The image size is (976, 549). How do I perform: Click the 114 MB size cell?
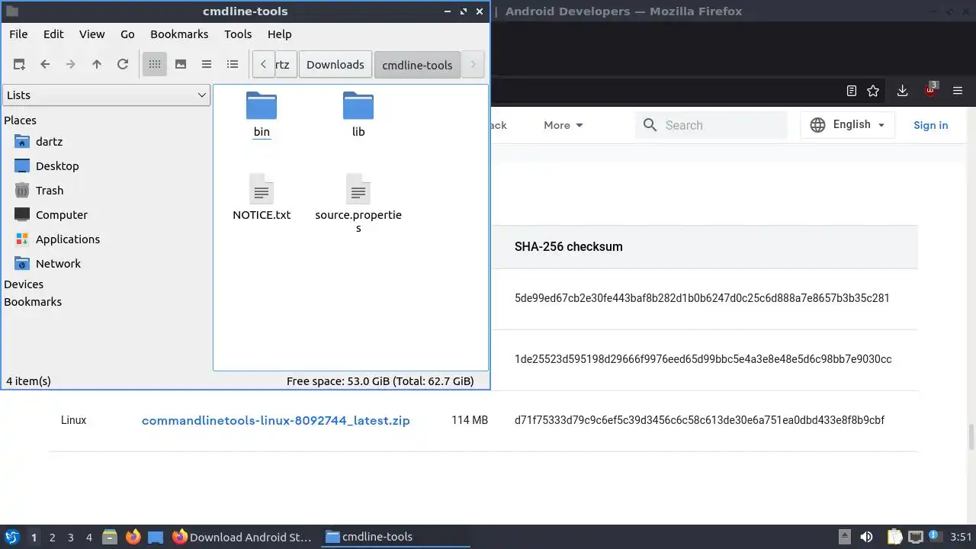click(x=470, y=420)
